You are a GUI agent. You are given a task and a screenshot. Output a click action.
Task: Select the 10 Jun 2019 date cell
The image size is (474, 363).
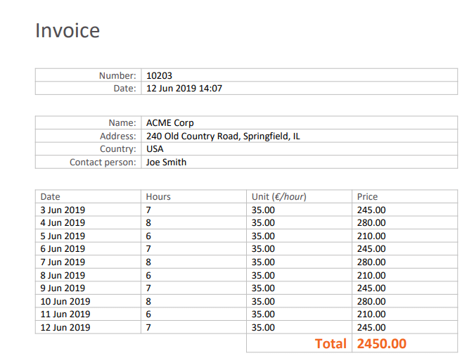pyautogui.click(x=65, y=301)
